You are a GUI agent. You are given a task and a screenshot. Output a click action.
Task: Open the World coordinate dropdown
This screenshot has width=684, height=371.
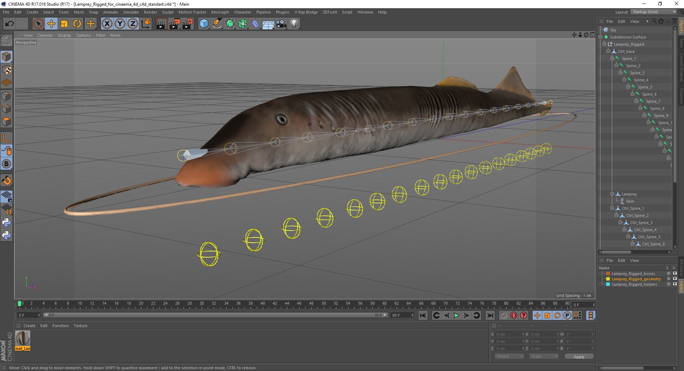[x=509, y=356]
